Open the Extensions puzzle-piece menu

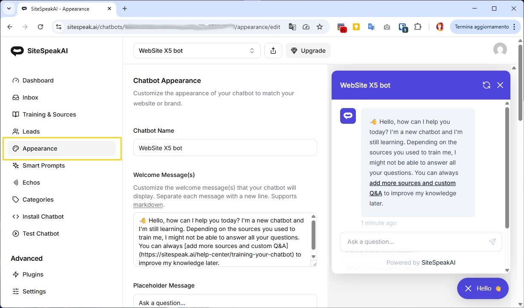point(418,27)
